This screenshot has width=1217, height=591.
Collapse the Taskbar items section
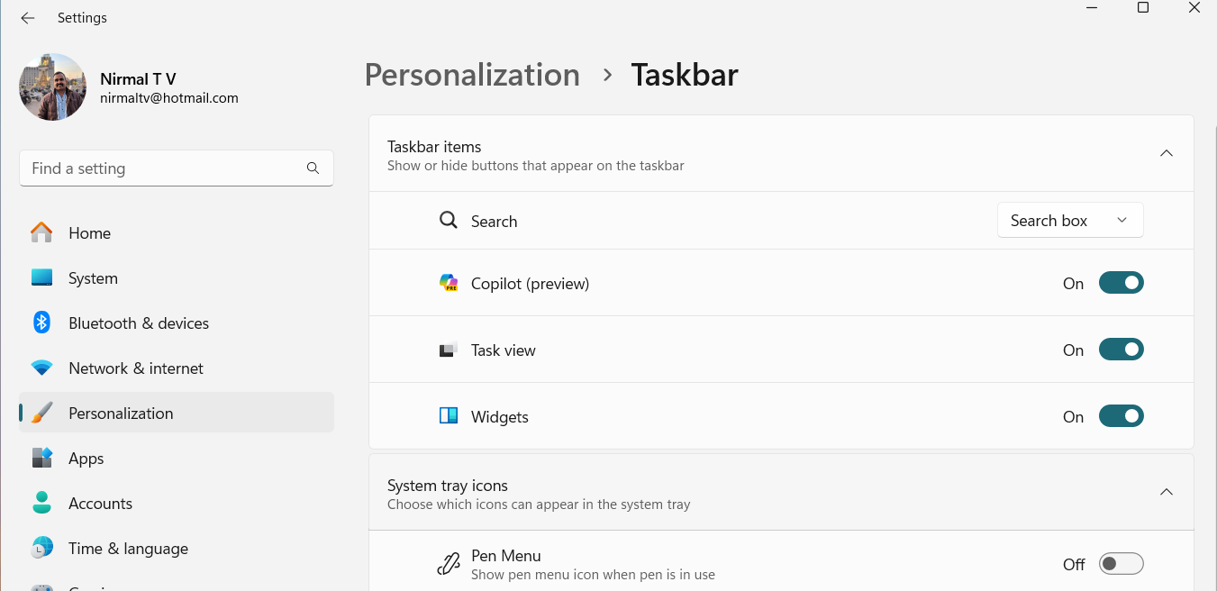click(1167, 153)
